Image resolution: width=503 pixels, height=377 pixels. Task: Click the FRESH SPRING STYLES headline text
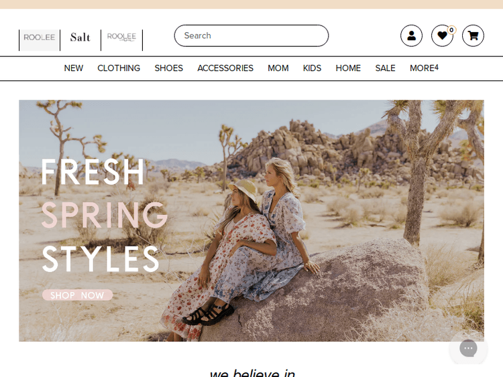click(x=101, y=216)
